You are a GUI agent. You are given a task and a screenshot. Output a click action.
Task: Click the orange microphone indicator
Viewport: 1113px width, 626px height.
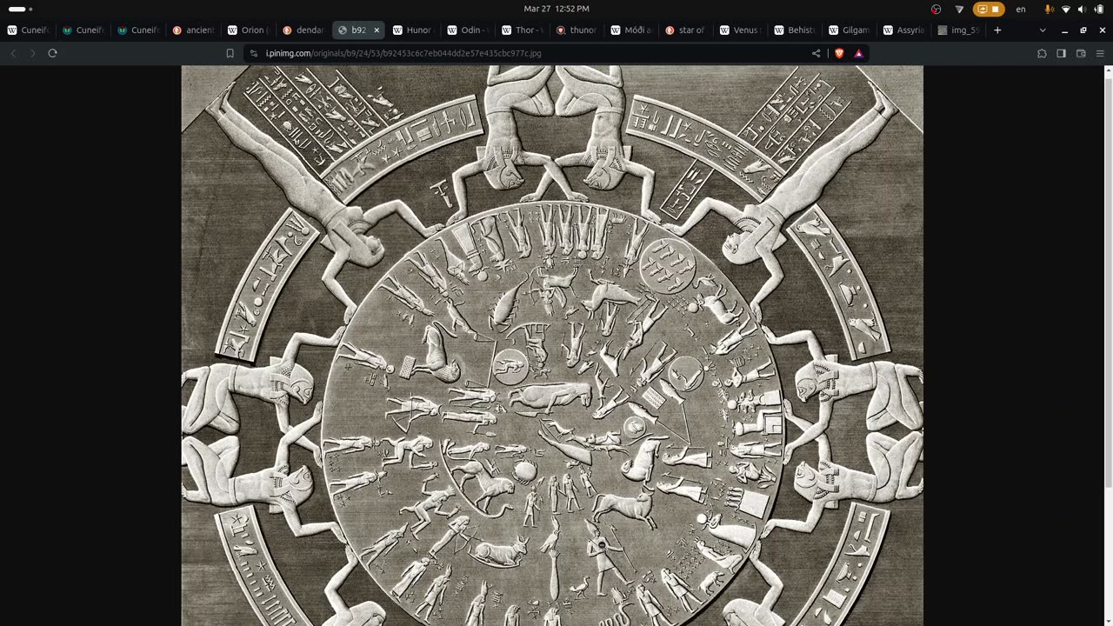pos(1049,9)
